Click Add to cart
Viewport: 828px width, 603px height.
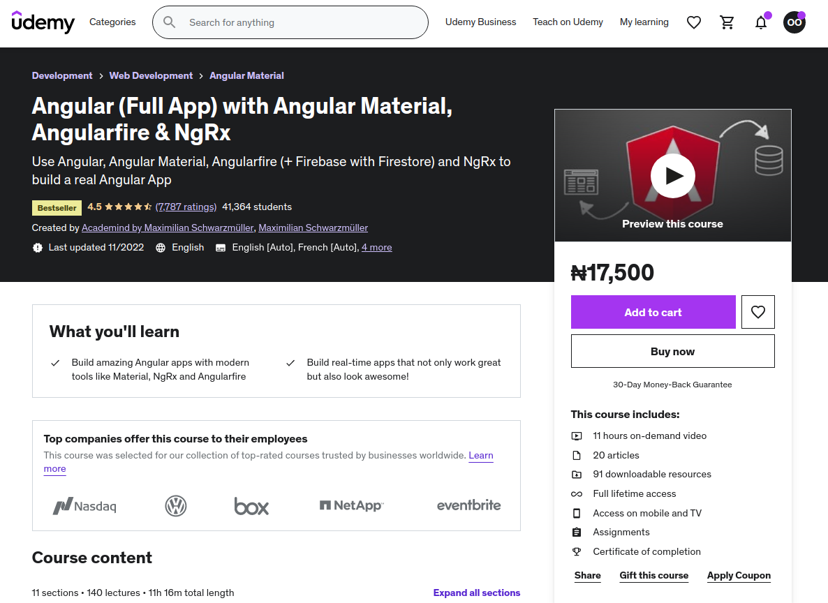653,312
